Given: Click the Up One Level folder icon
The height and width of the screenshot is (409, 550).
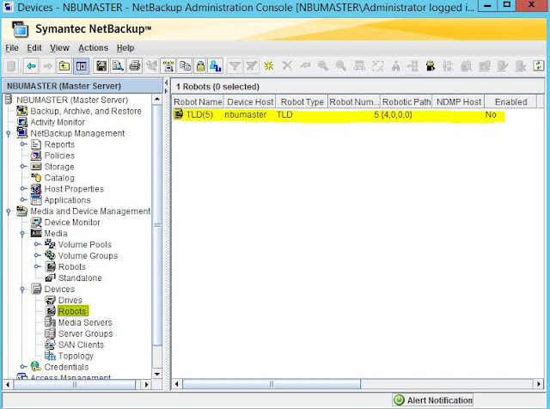Looking at the screenshot, I should coord(64,66).
